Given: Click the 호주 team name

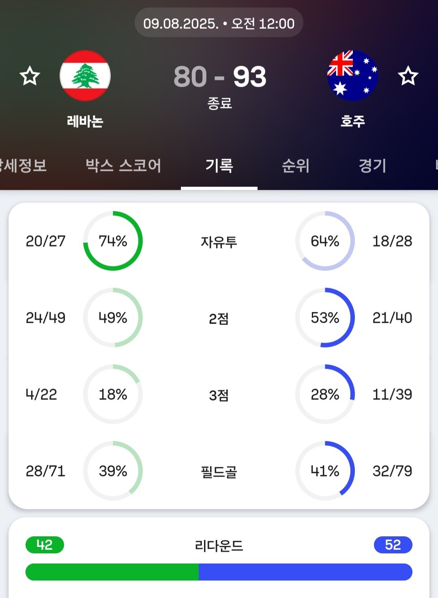Looking at the screenshot, I should pos(352,121).
